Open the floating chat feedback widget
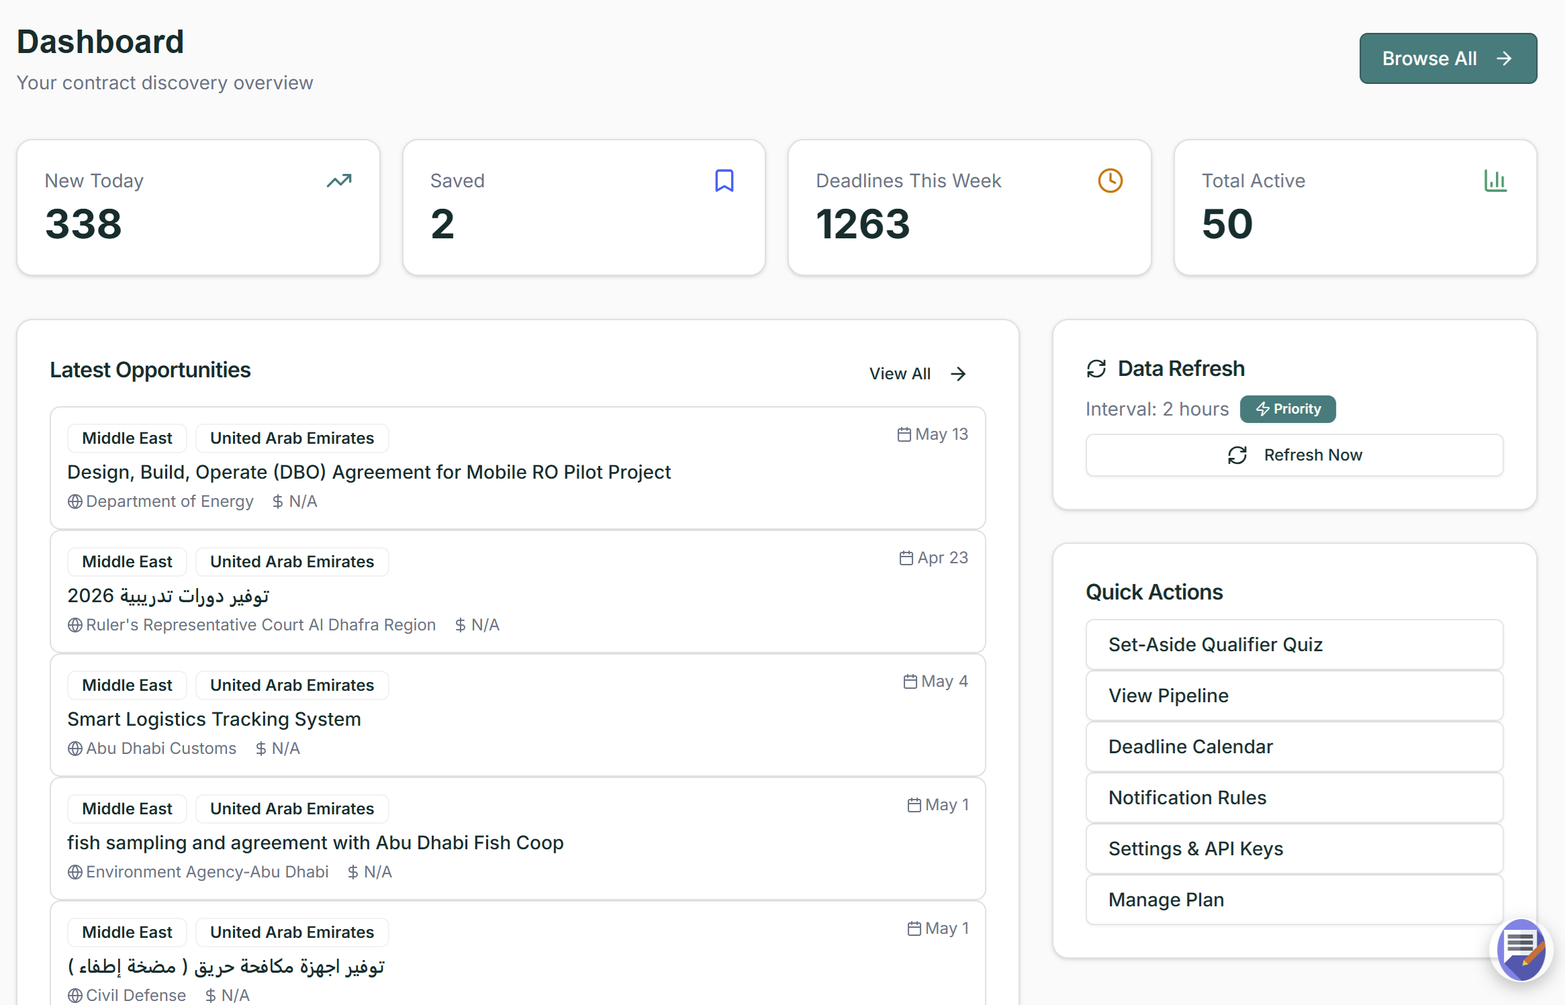 coord(1521,951)
